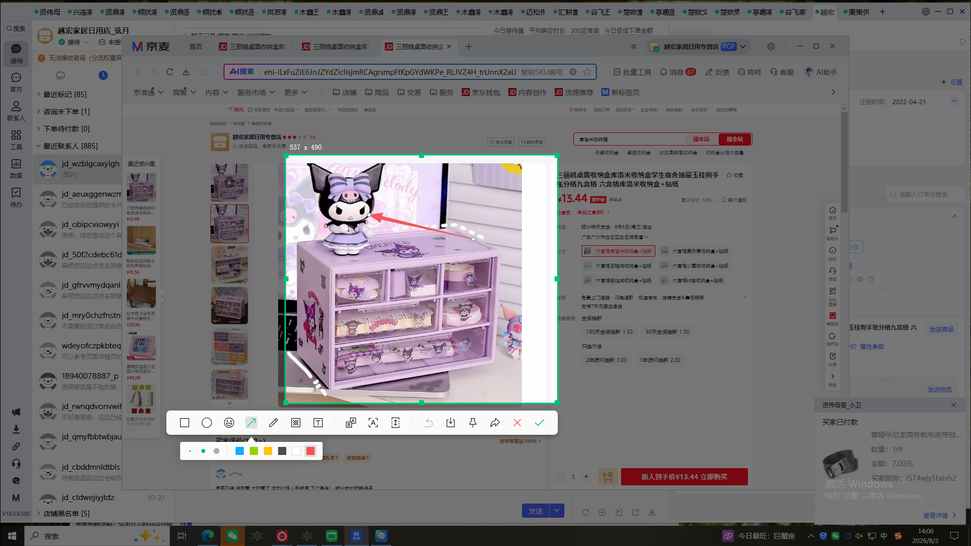Open the 更多 dropdown menu
The height and width of the screenshot is (546, 971).
click(296, 93)
